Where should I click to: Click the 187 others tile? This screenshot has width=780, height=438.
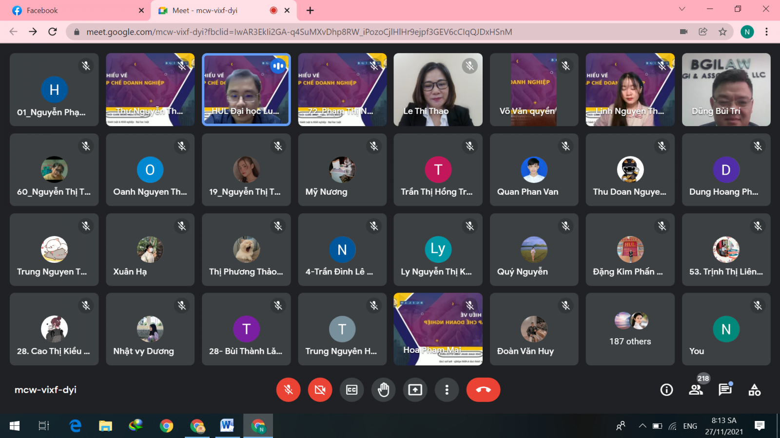coord(630,329)
